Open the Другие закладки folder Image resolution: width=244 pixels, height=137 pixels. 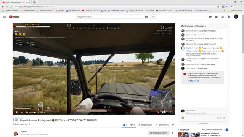click(x=235, y=11)
